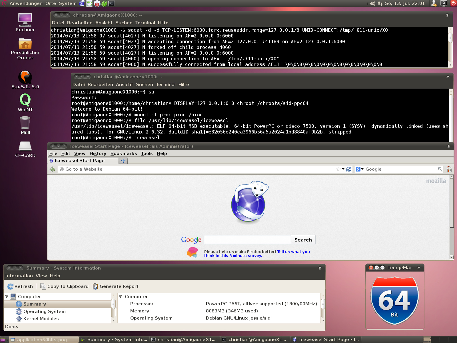The width and height of the screenshot is (457, 343).
Task: Open History menu in Iceweasel
Action: [98, 153]
